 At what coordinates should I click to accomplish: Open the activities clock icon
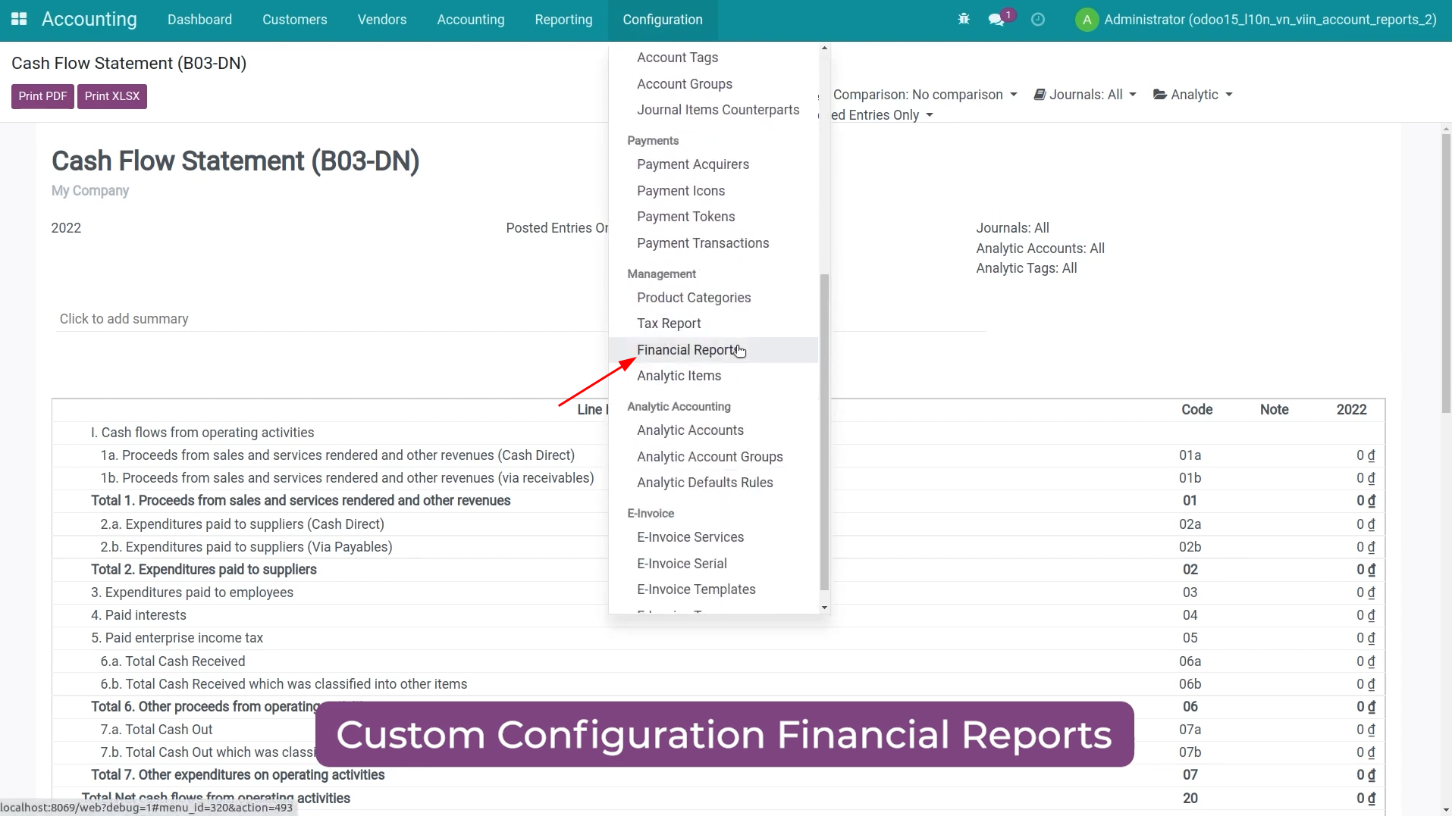pyautogui.click(x=1038, y=20)
